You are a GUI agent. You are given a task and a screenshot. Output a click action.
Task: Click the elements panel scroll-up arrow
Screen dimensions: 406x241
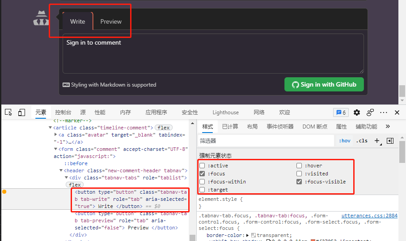coord(192,124)
